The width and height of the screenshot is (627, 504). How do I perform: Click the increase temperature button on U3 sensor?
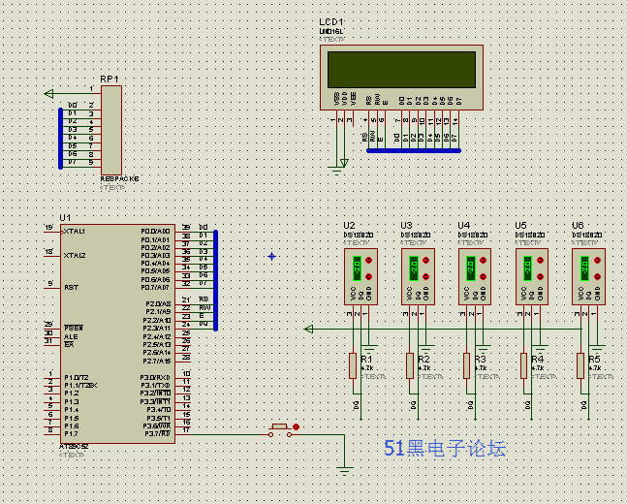(x=425, y=260)
